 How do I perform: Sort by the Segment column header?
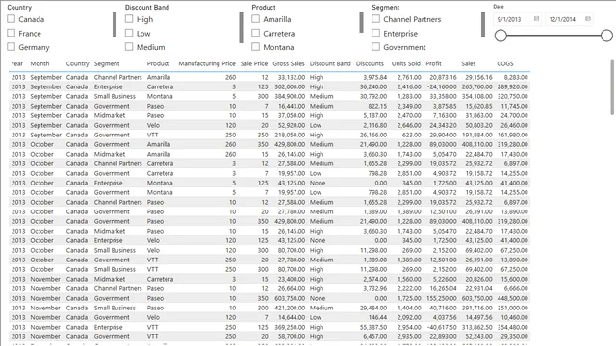[x=107, y=64]
